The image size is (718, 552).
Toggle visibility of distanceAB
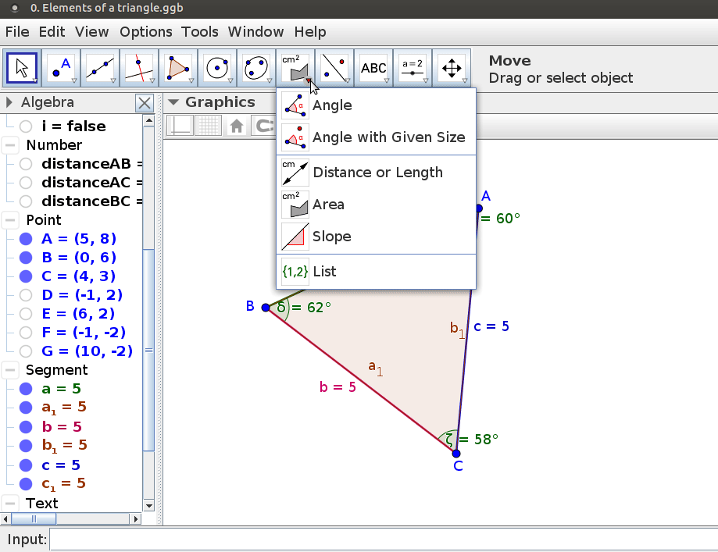pyautogui.click(x=26, y=164)
